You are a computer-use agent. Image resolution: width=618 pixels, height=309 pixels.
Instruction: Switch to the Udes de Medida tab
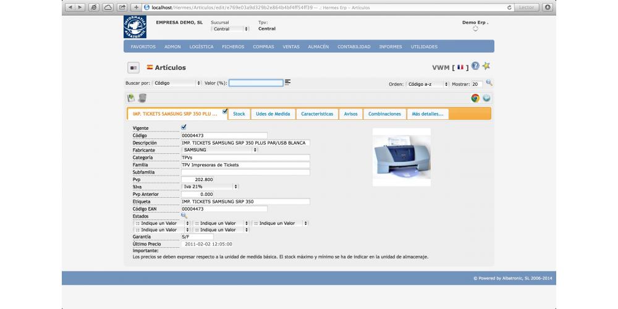click(x=273, y=114)
